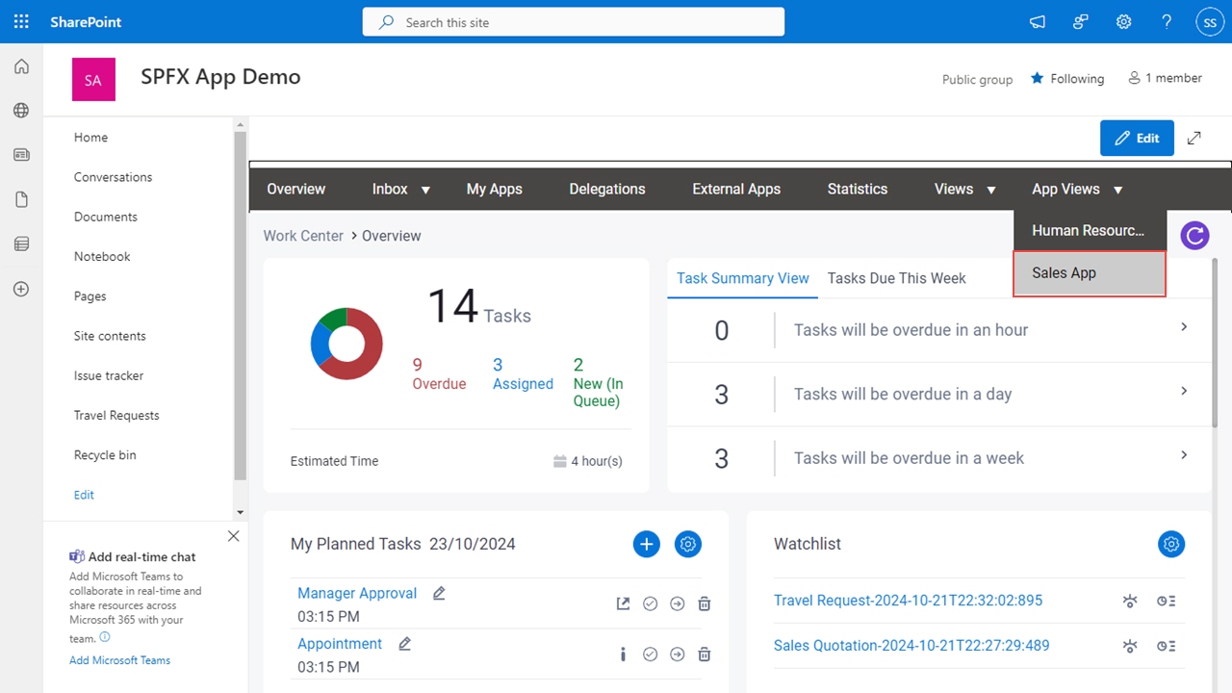Screen dimensions: 1232x693
Task: Click the purple refresh circle icon
Action: 1194,235
